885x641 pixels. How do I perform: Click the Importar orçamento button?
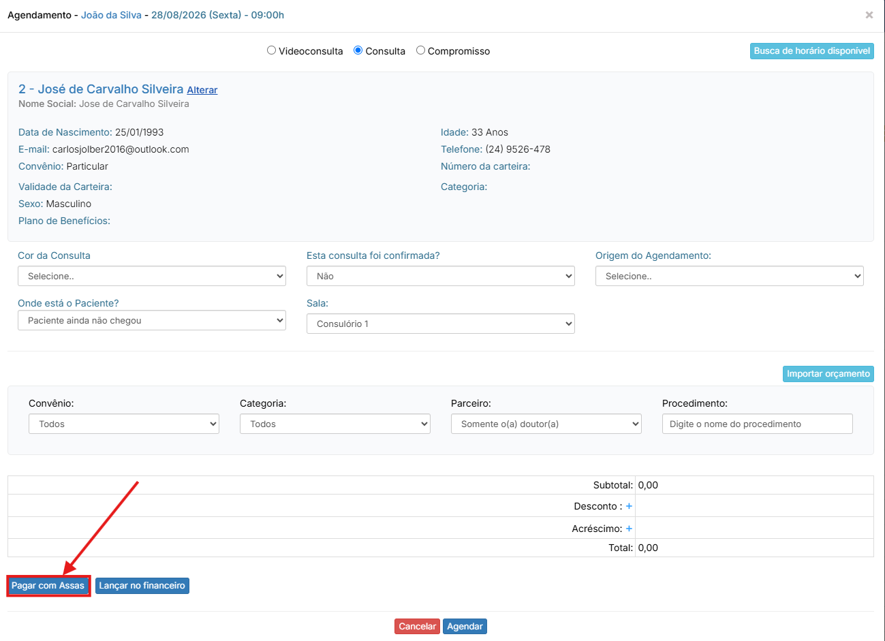828,374
